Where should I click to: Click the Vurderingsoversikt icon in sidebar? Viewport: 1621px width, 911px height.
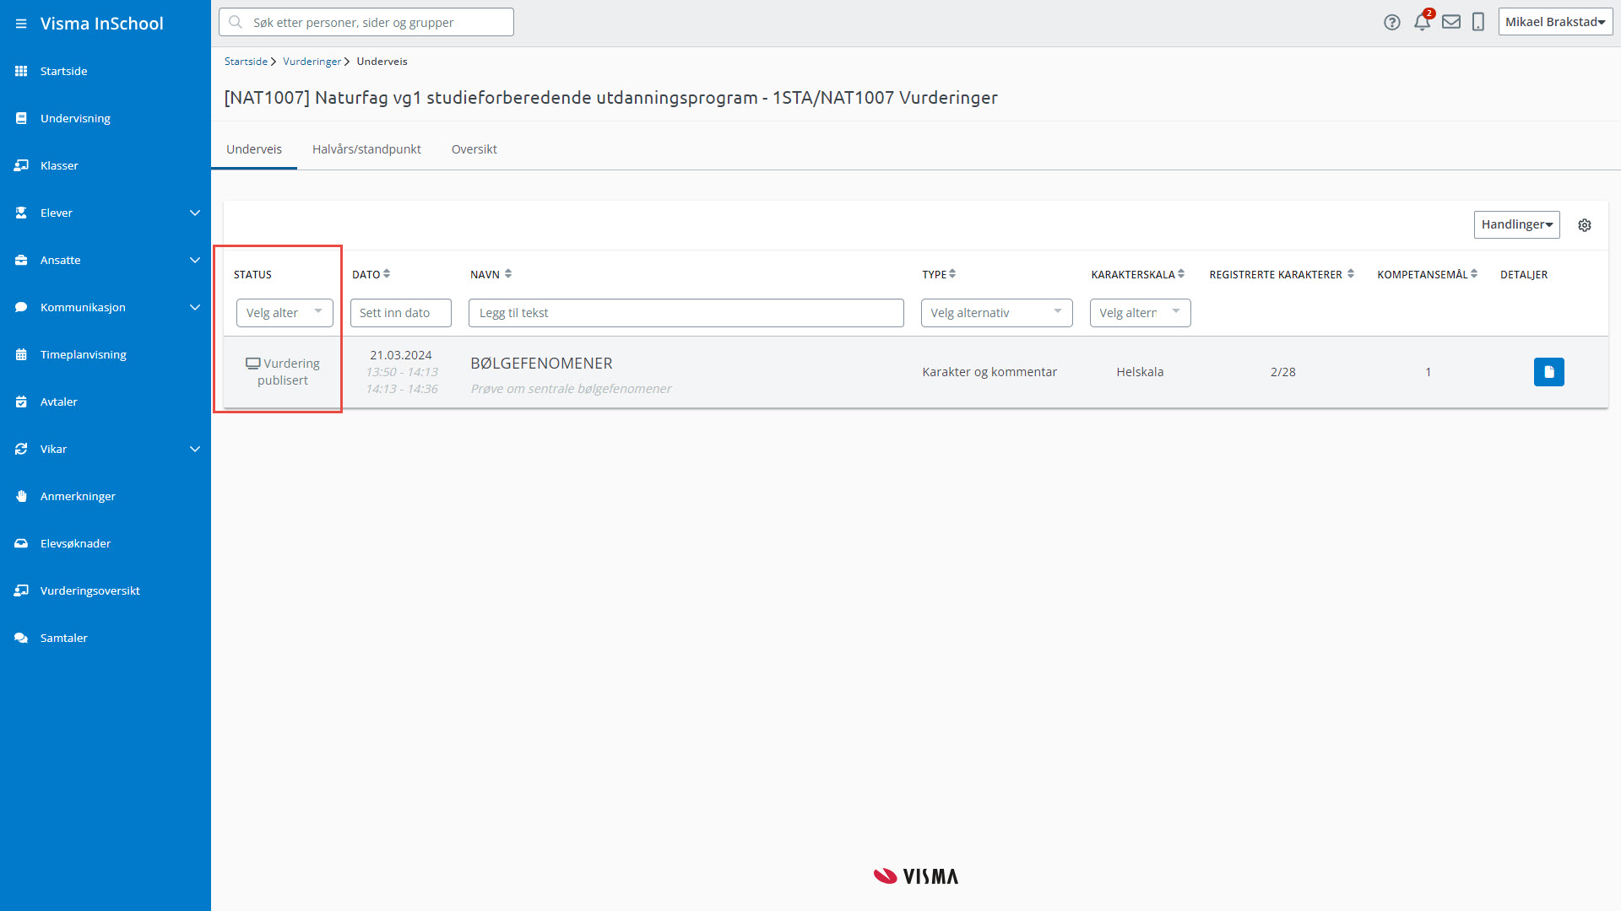[x=21, y=590]
